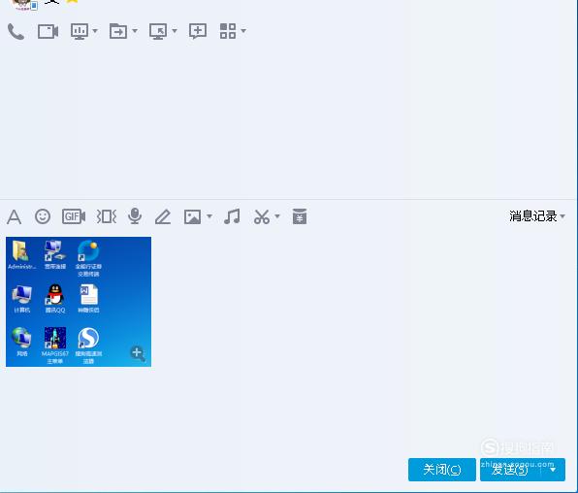
Task: Open font settings with letter A icon
Action: (x=14, y=216)
